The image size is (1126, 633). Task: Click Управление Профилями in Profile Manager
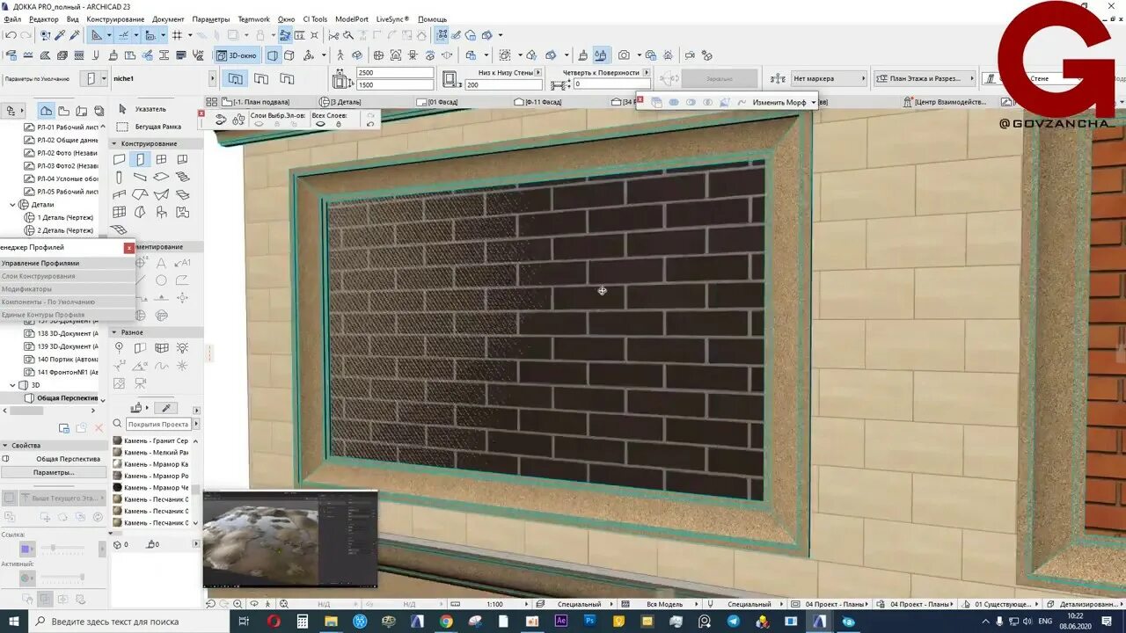(40, 263)
